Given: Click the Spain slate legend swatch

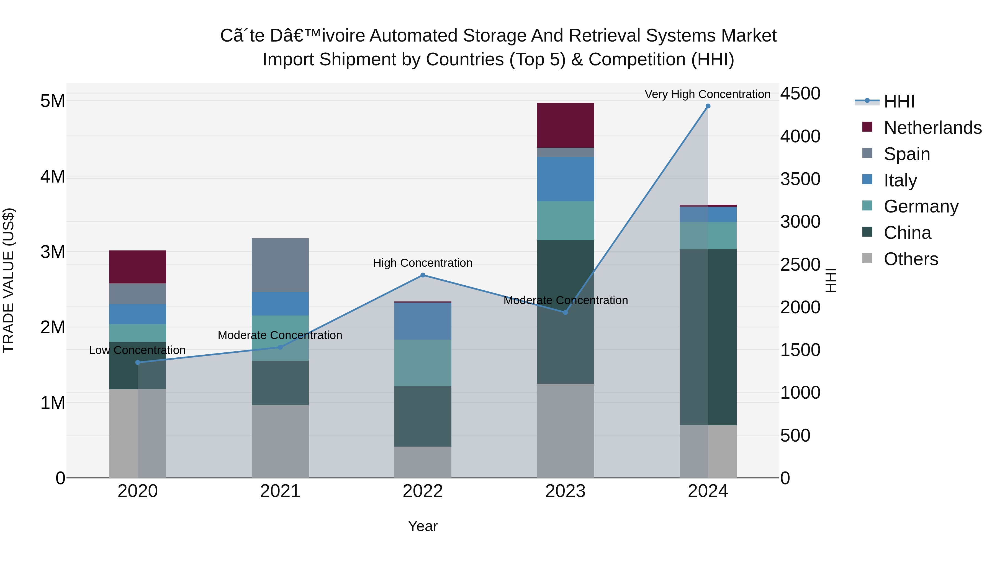Looking at the screenshot, I should [867, 153].
